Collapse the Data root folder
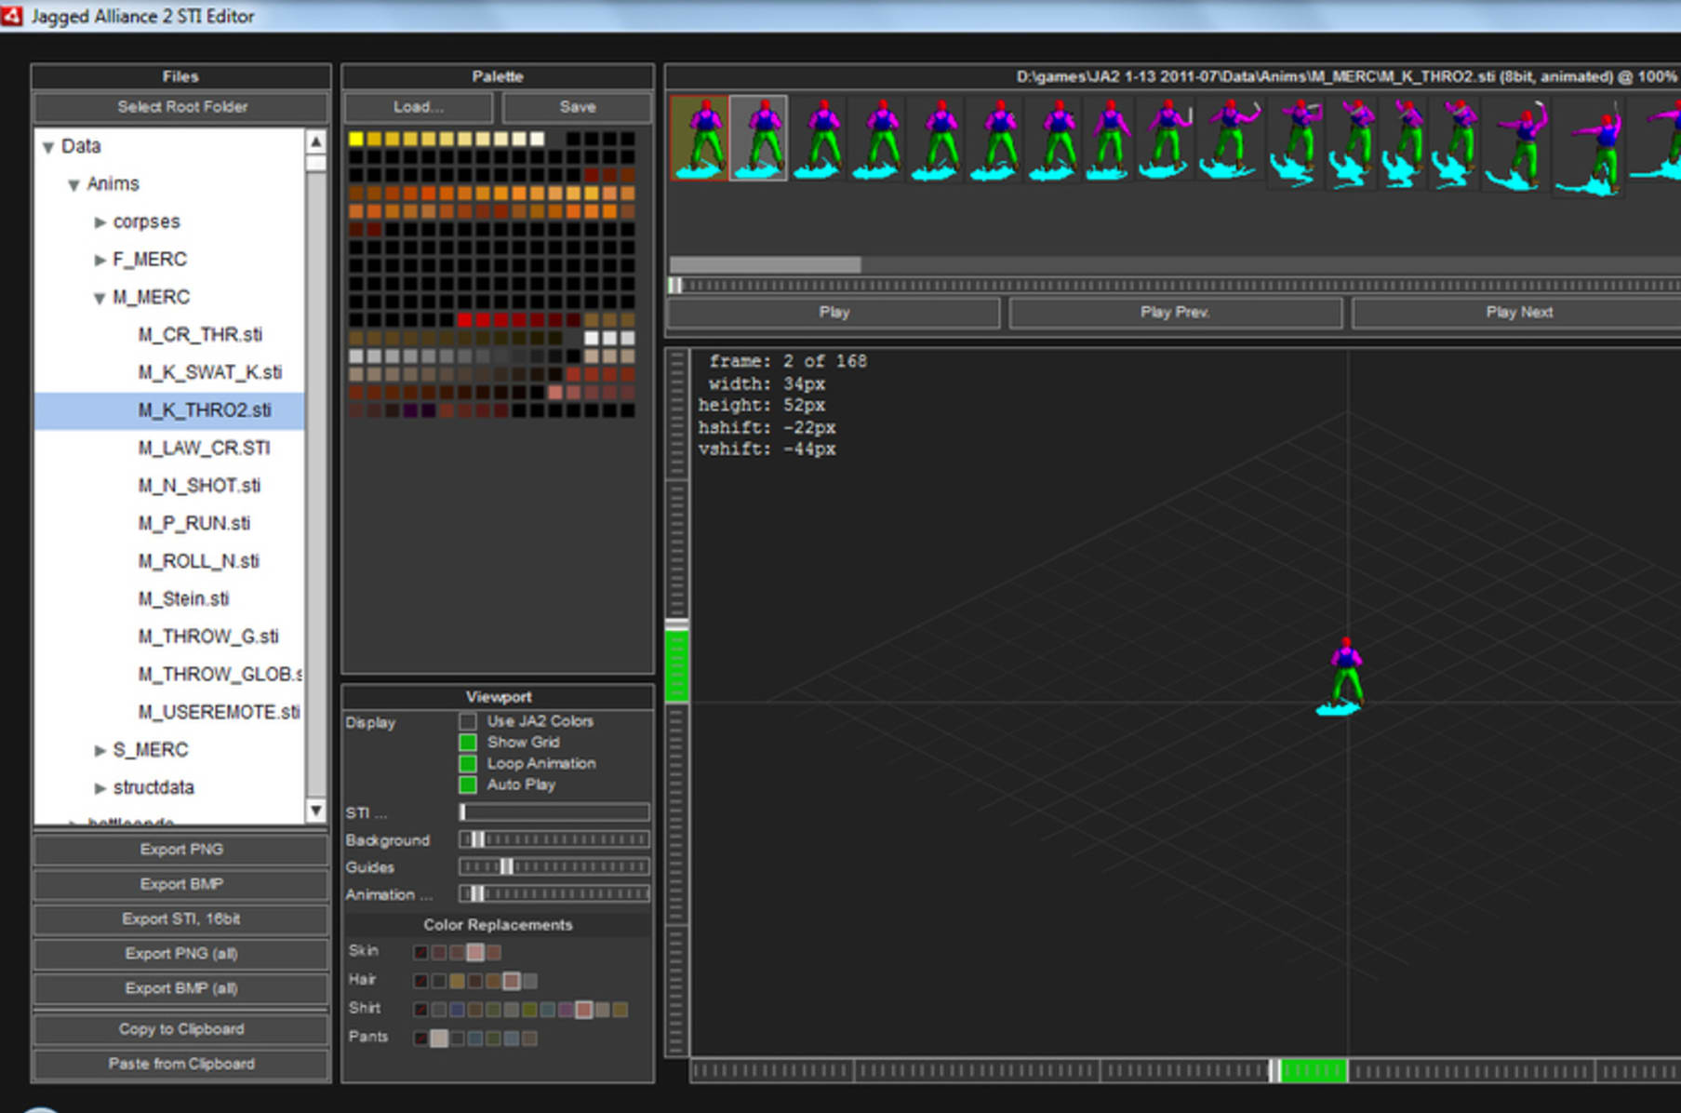 [x=48, y=147]
